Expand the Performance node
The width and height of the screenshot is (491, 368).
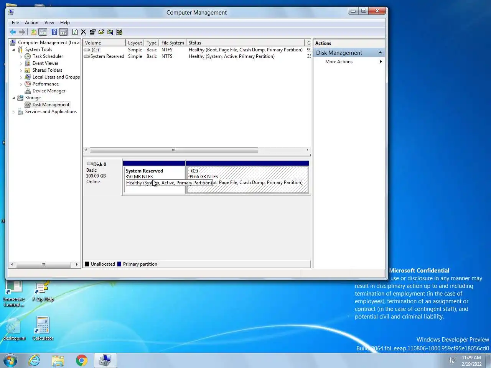21,84
